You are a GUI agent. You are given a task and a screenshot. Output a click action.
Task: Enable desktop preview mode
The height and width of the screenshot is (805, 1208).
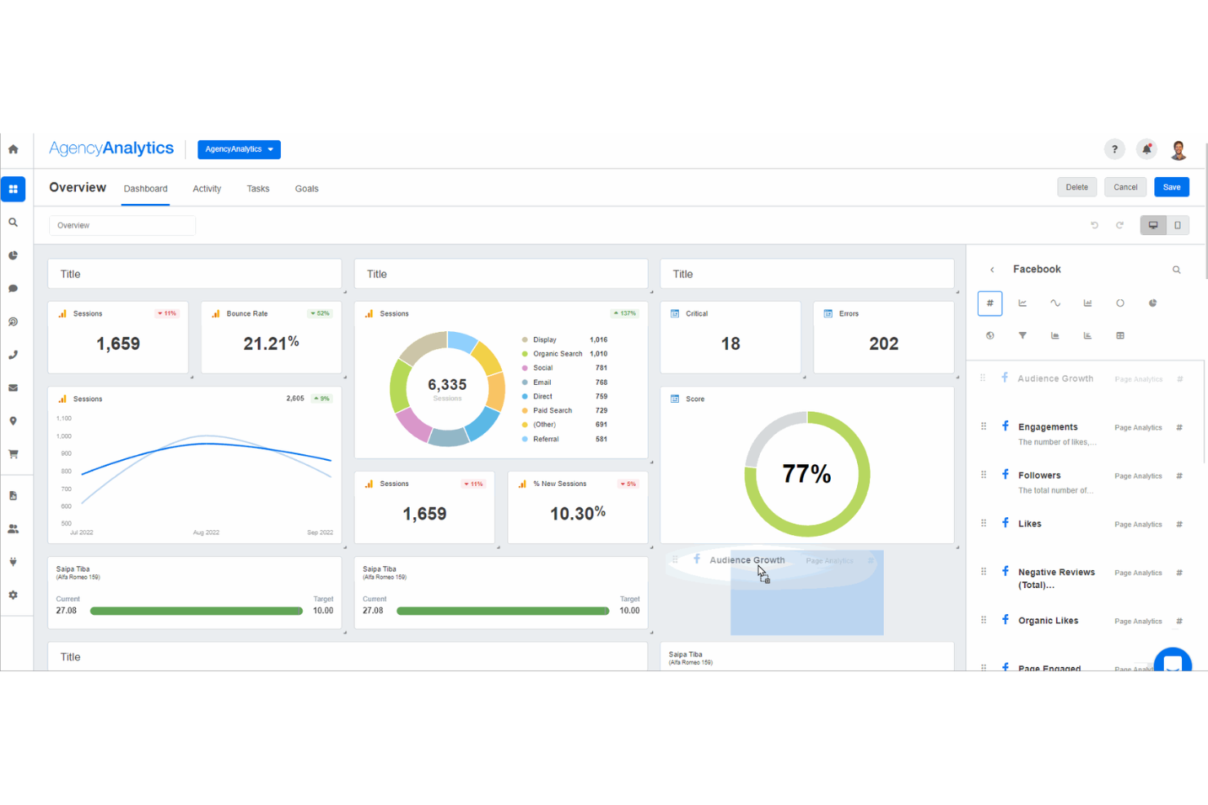[1152, 225]
